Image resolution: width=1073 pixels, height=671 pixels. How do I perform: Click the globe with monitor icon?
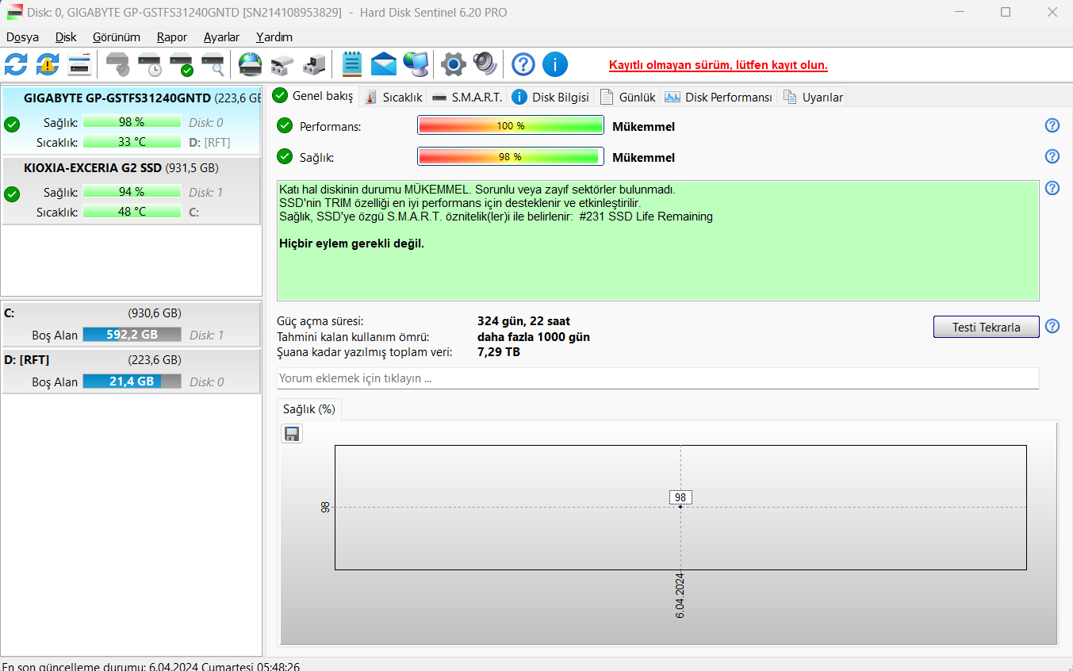416,64
